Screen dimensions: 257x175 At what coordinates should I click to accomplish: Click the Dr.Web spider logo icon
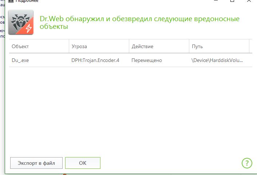(x=21, y=22)
